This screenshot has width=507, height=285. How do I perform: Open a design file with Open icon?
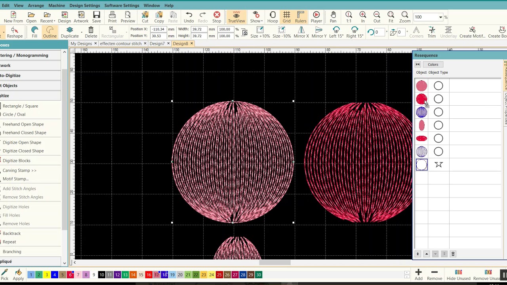click(31, 17)
